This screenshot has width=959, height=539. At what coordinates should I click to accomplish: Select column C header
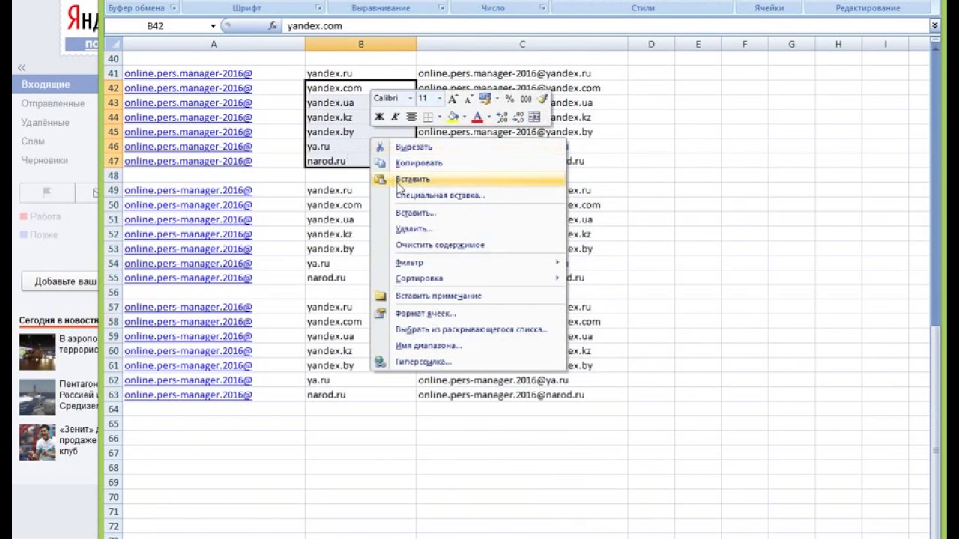point(522,44)
